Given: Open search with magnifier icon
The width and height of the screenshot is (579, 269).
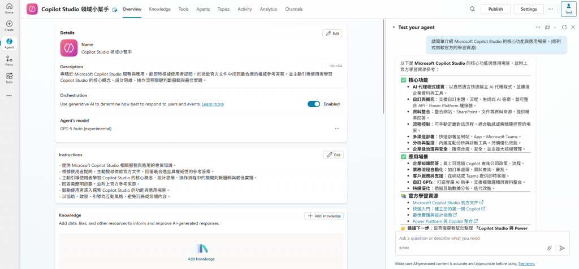Looking at the screenshot, I should 472,9.
